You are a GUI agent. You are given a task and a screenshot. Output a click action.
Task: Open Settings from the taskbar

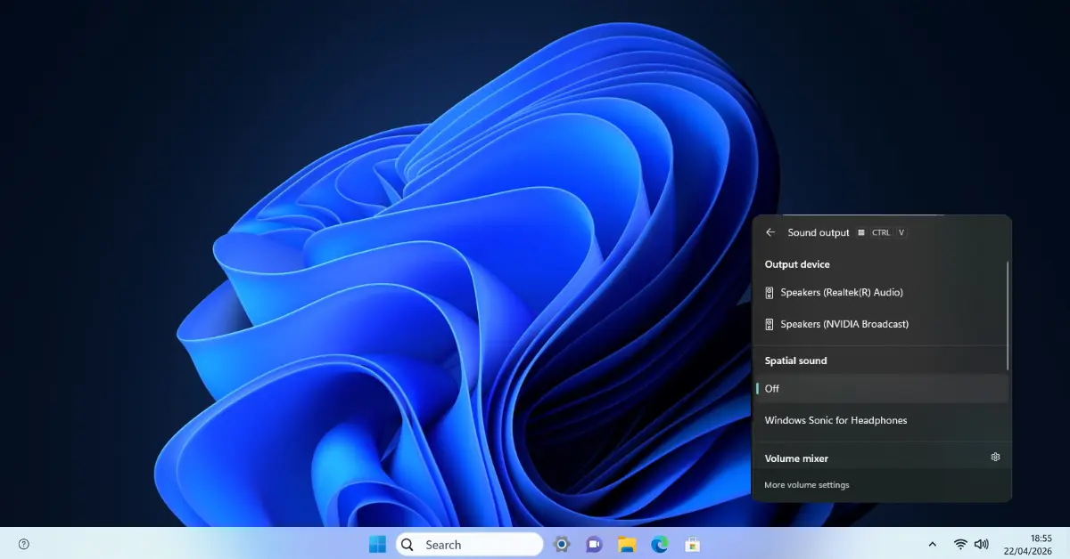[562, 544]
